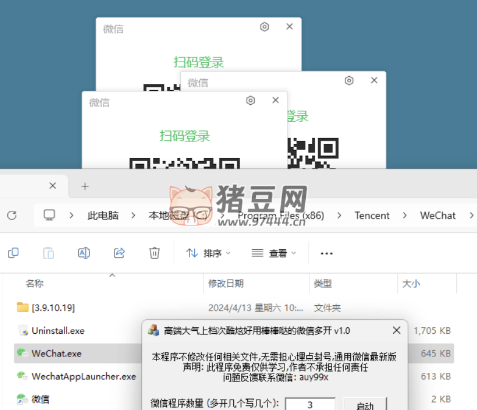Open the 排序 sort dropdown
This screenshot has width=477, height=410.
coord(208,253)
